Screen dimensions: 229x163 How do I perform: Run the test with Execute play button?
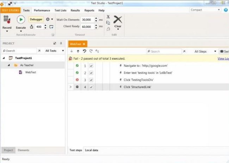(x=21, y=19)
